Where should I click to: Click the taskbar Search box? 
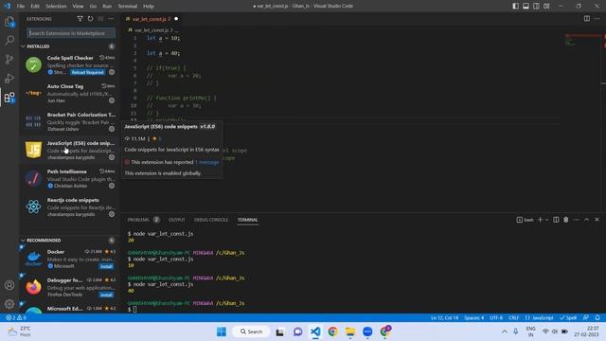251,332
